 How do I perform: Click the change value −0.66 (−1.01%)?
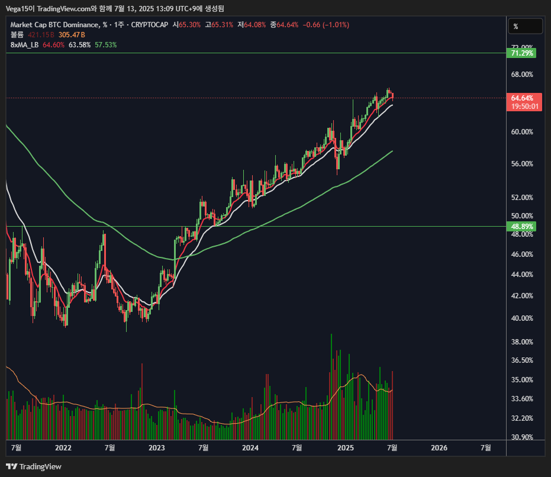tap(326, 25)
